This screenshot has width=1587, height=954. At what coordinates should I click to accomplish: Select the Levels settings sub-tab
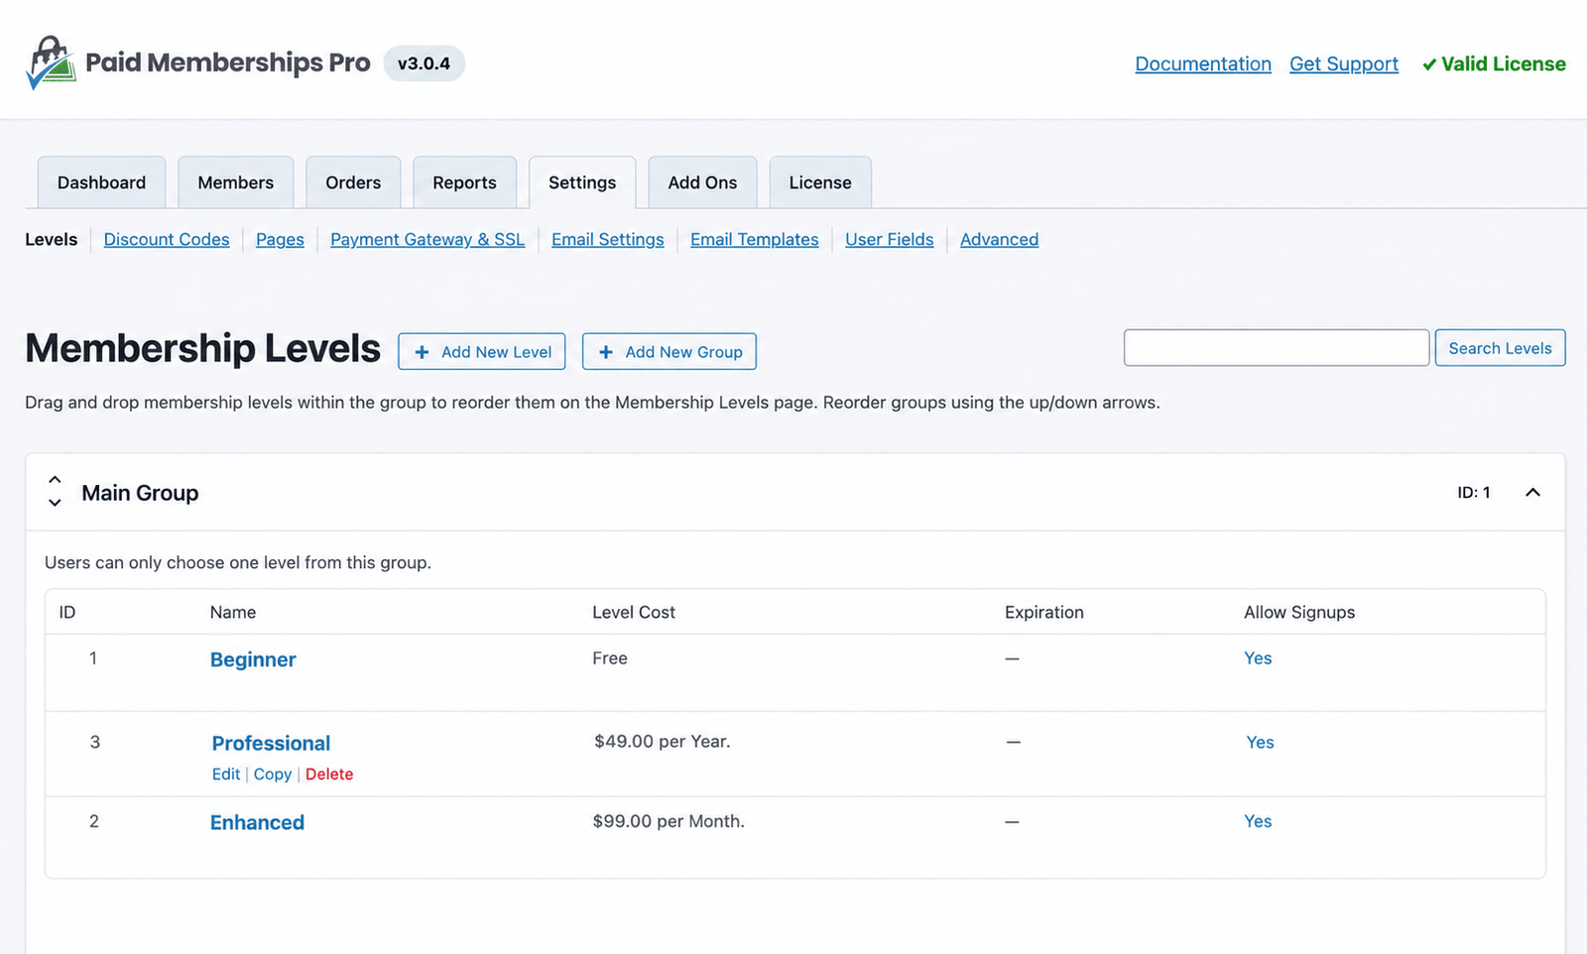[x=52, y=239]
